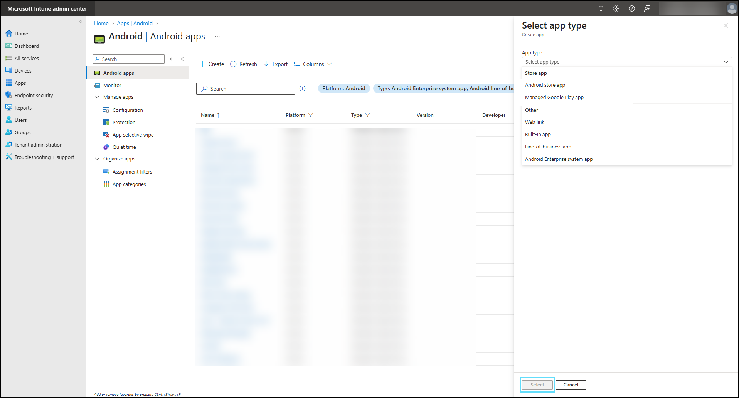This screenshot has height=398, width=739.
Task: Click the feedback icon in header
Action: click(x=647, y=8)
